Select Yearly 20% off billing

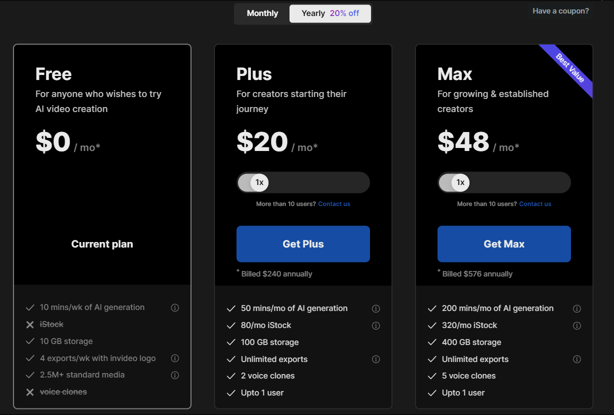point(330,13)
